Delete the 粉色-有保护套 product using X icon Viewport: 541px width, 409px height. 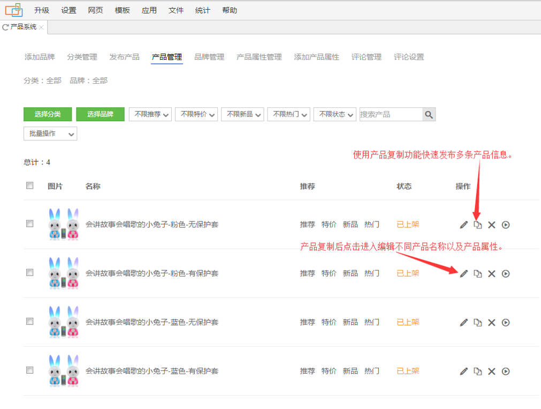point(492,274)
